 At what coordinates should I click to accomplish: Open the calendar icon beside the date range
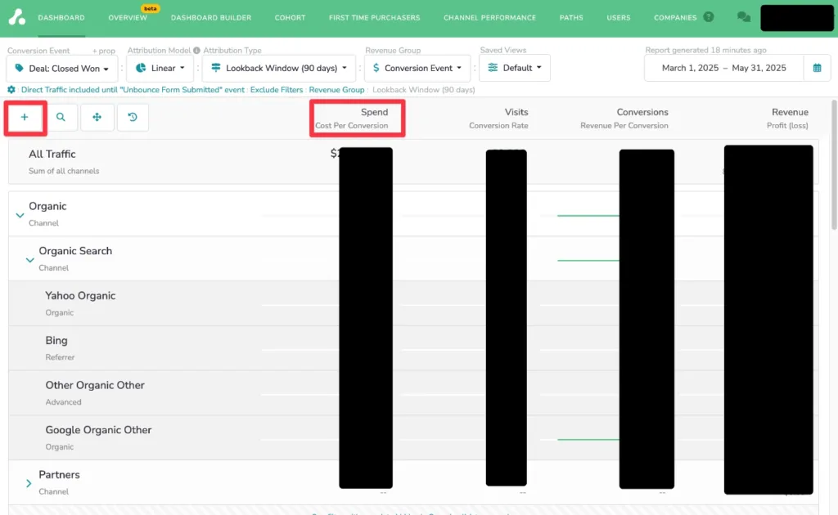click(x=817, y=69)
